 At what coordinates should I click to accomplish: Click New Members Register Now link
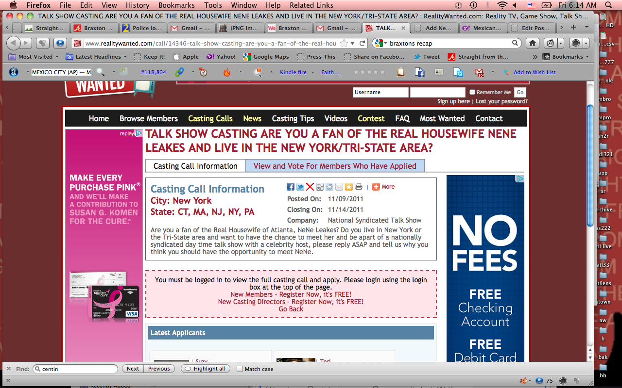point(291,294)
